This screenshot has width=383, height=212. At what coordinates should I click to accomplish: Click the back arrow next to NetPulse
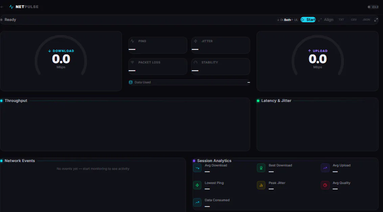coord(2,7)
